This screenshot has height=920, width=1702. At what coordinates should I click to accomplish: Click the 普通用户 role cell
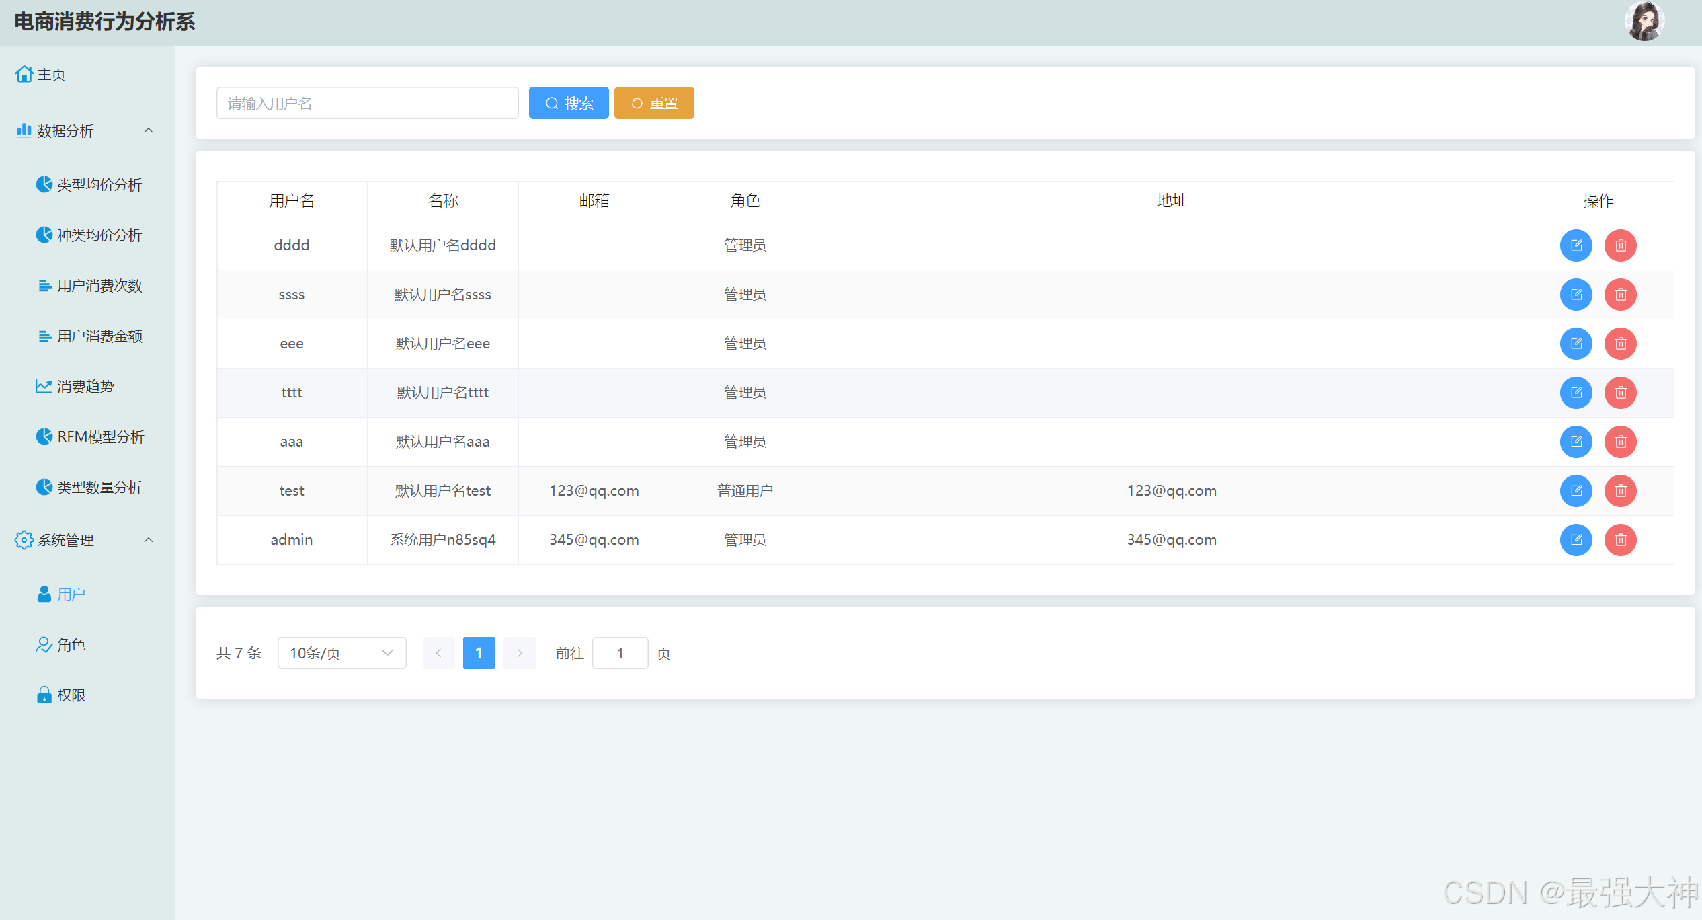pyautogui.click(x=745, y=491)
